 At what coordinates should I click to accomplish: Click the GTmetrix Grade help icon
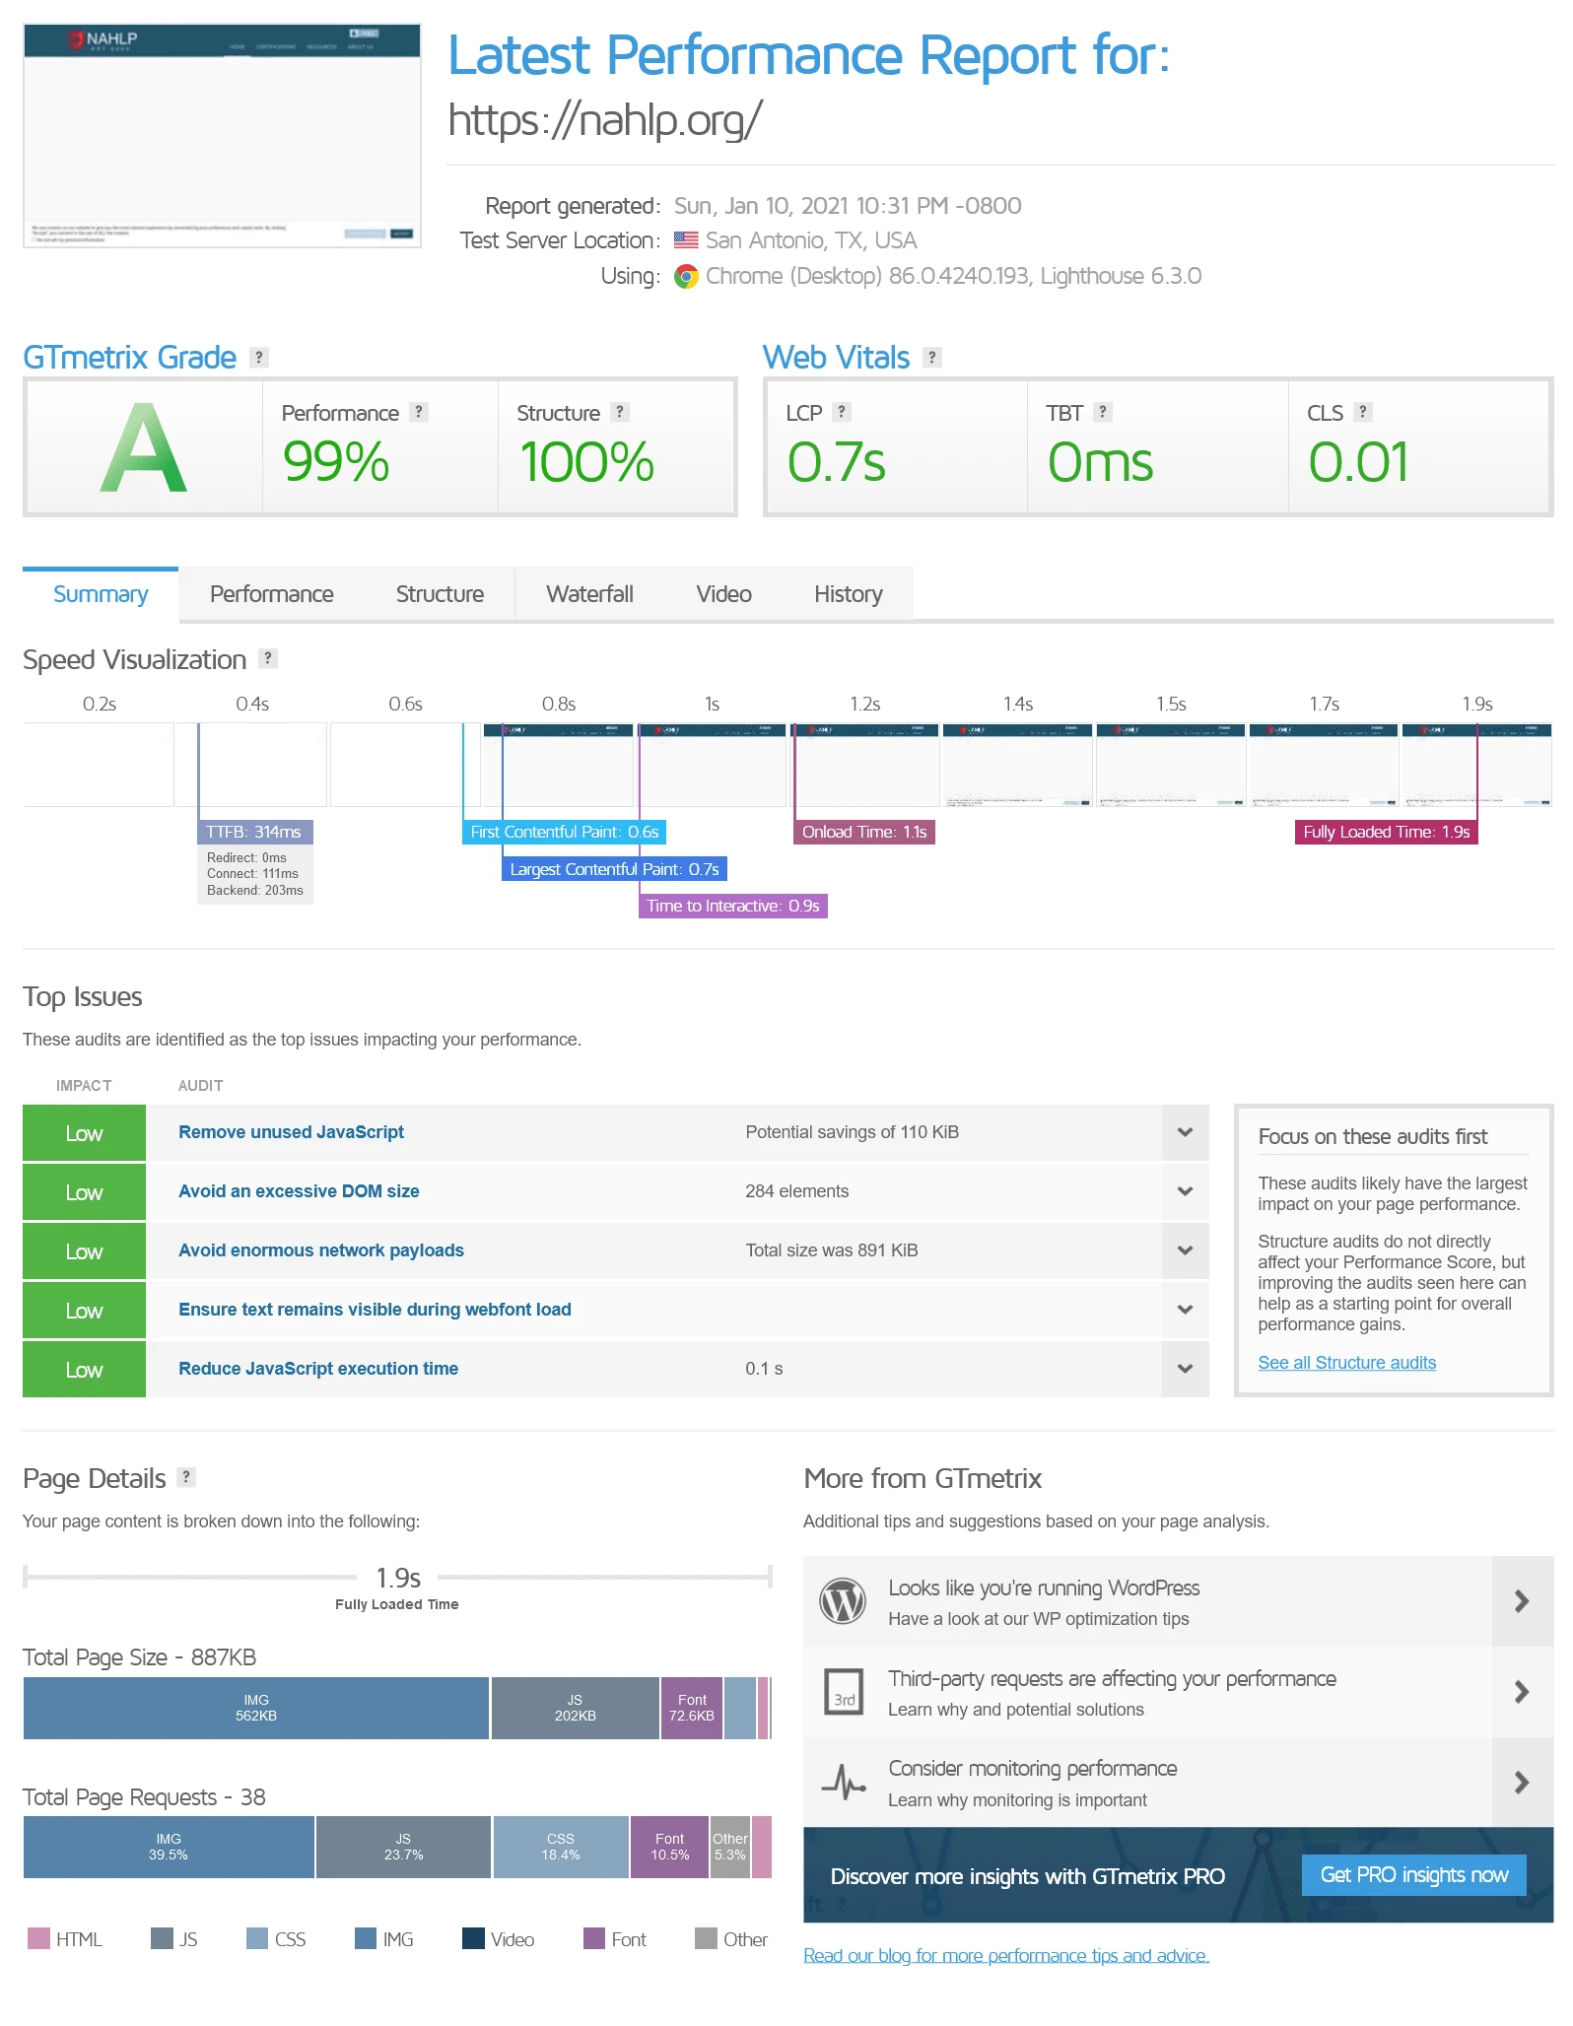(259, 358)
